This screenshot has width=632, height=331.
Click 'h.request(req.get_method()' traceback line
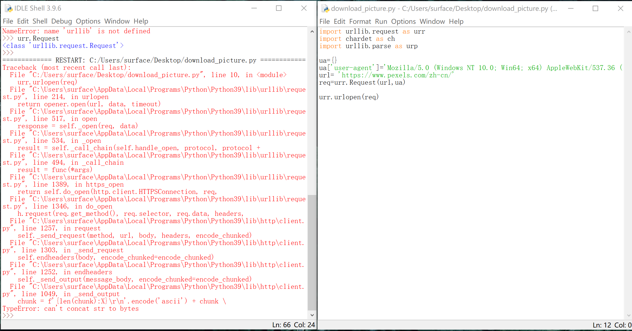coord(131,214)
